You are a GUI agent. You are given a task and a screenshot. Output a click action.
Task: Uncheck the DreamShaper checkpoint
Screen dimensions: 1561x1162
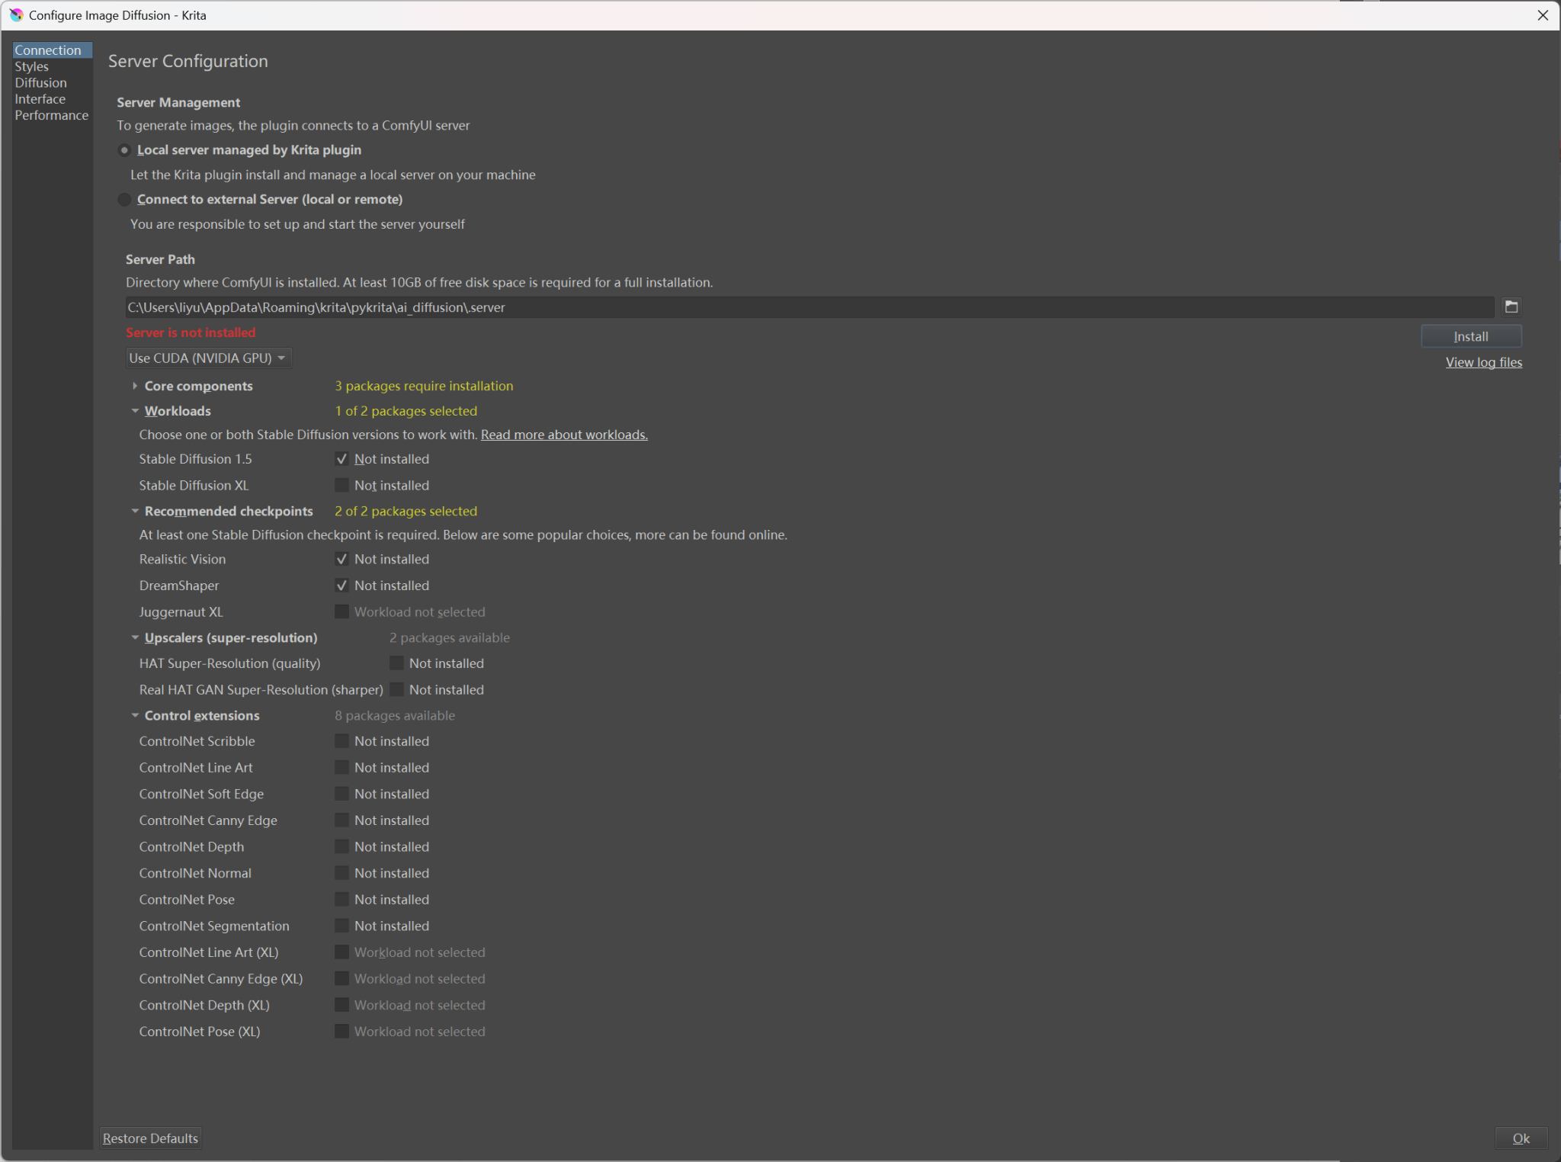[341, 586]
